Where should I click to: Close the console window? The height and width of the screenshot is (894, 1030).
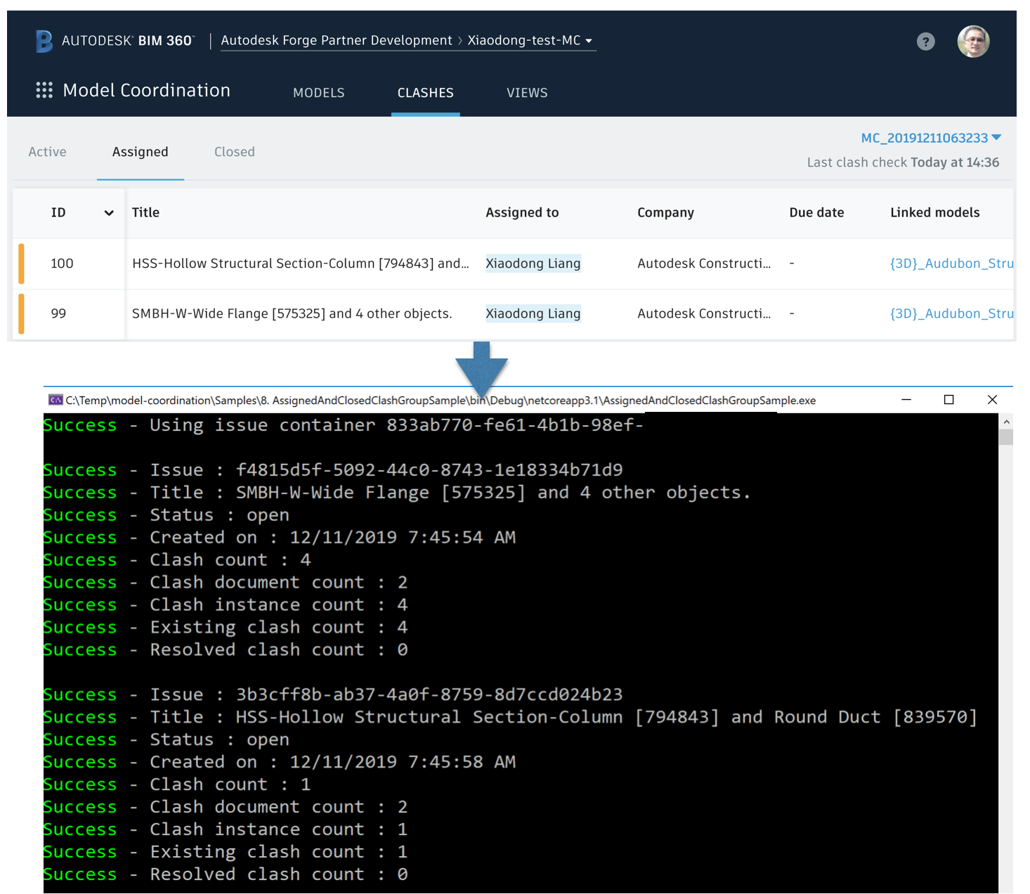click(992, 400)
